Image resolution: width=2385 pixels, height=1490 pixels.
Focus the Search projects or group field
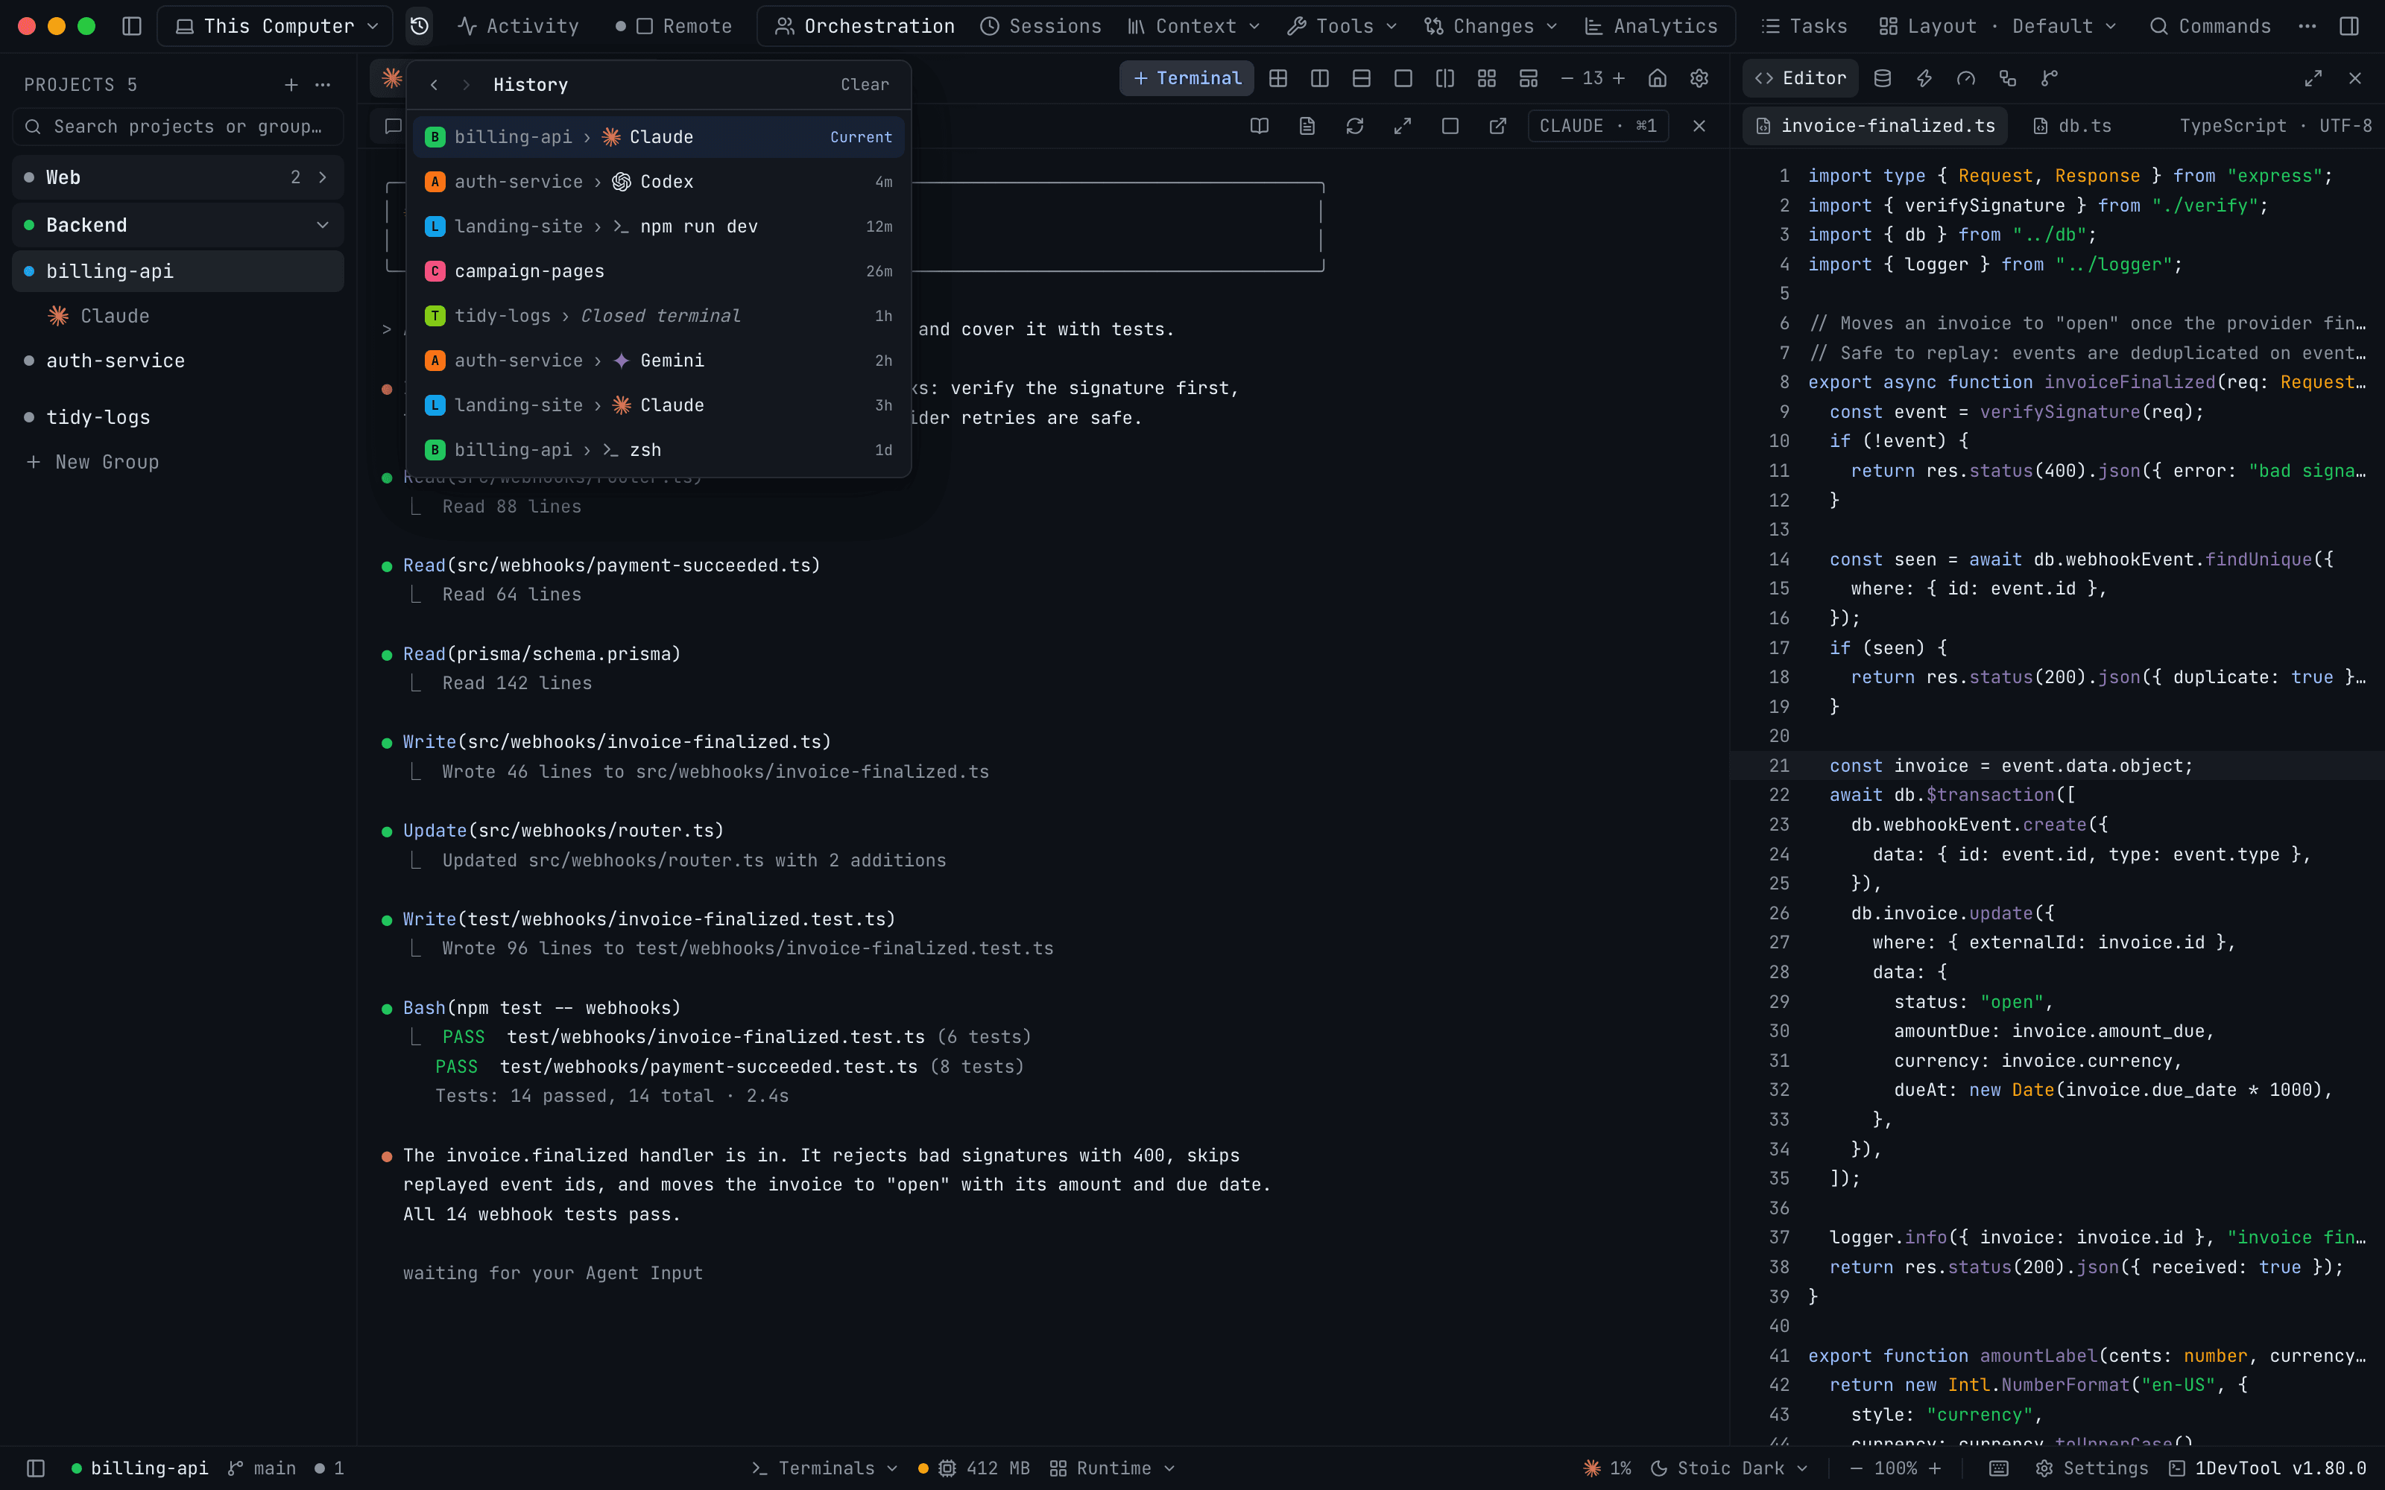[x=177, y=126]
